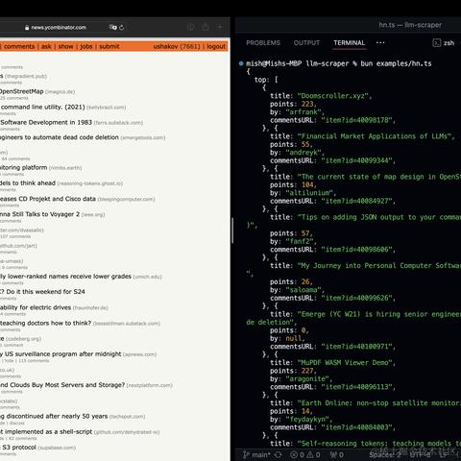Click the privacy report shield icon in Safari
This screenshot has height=461, width=461.
[191, 27]
